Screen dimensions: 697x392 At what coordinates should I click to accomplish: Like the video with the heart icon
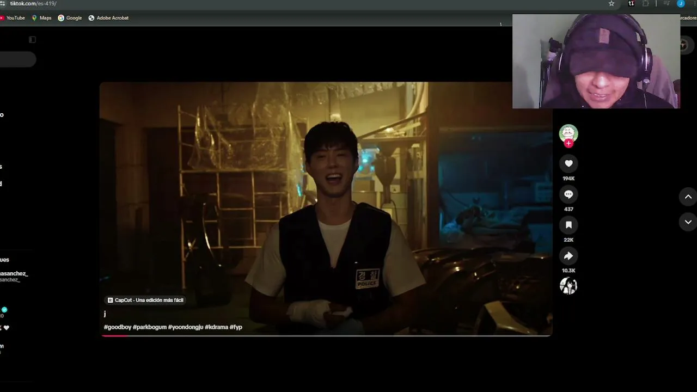pos(568,163)
